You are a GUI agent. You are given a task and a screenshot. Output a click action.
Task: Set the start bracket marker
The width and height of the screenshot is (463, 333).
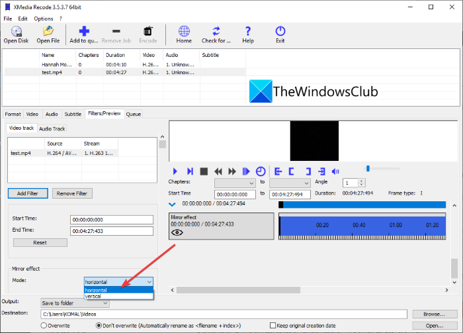tap(291, 171)
